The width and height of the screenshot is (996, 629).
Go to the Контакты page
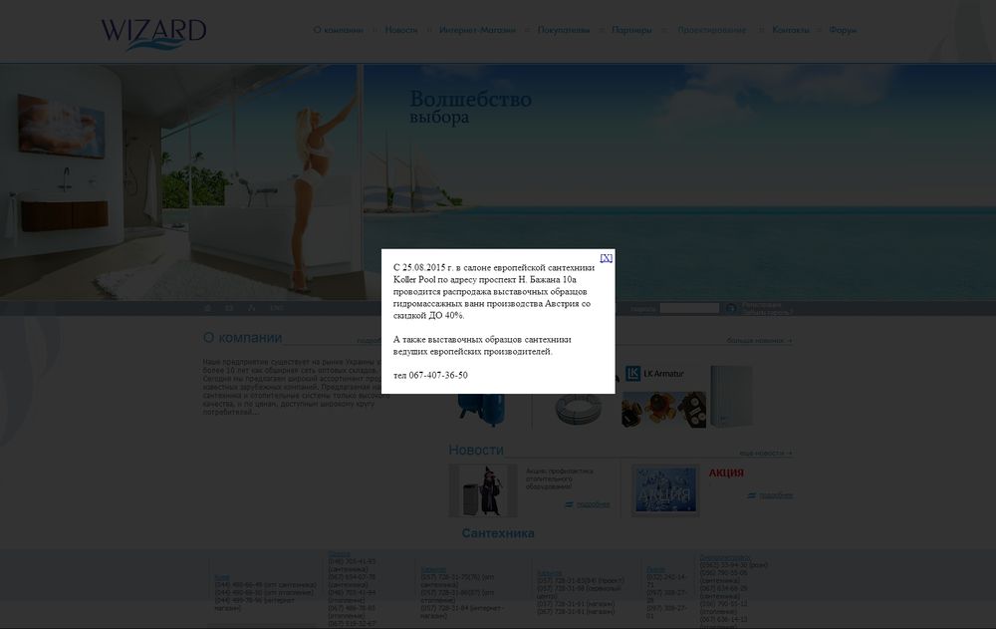pos(791,30)
